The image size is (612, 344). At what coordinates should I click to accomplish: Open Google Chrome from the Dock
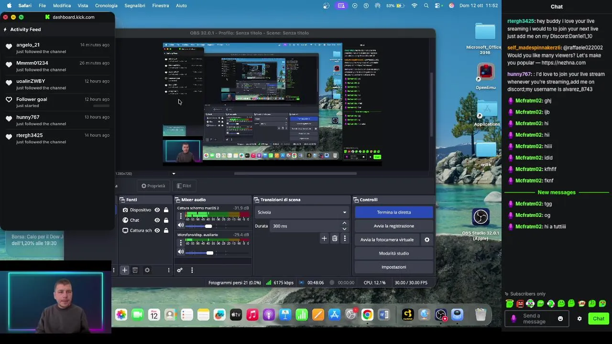click(x=367, y=315)
